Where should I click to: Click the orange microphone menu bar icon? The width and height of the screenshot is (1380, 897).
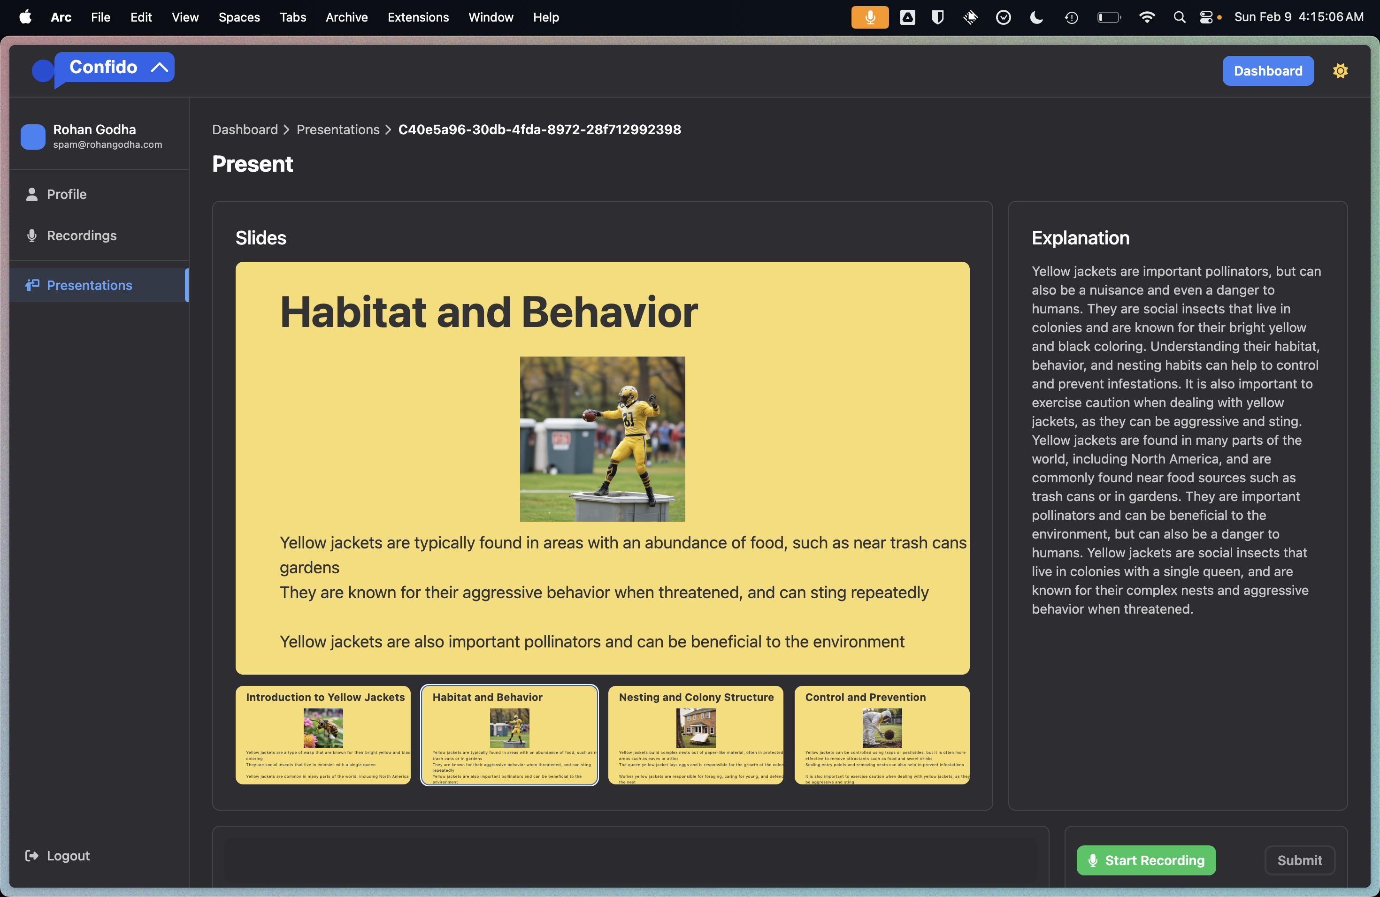pos(869,17)
